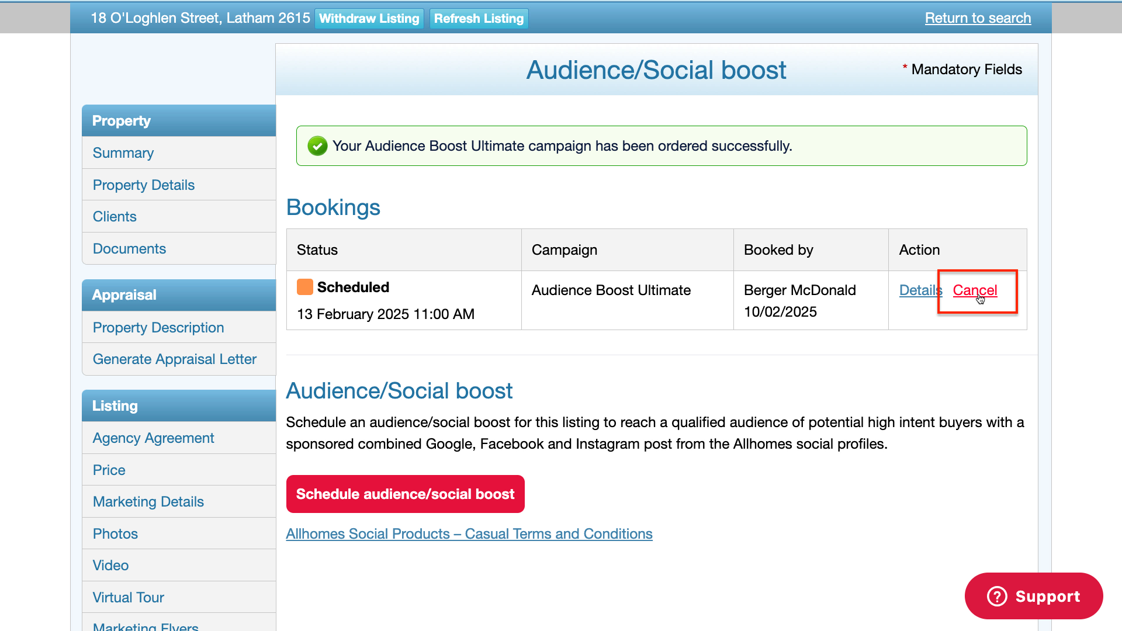This screenshot has height=631, width=1122.
Task: Open the Support help widget
Action: point(1034,596)
